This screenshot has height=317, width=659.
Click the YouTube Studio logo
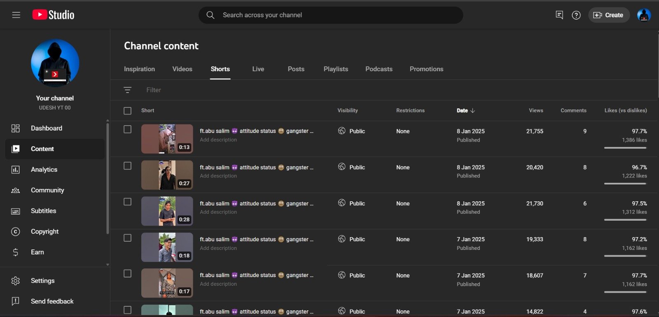coord(53,15)
